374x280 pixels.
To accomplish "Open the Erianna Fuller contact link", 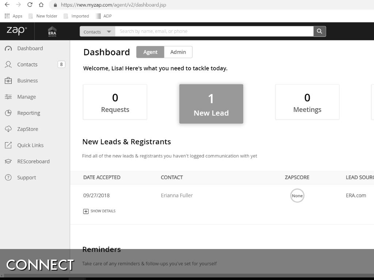I will [177, 195].
